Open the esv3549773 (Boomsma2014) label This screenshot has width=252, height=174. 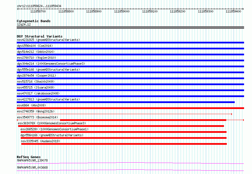pos(37,117)
